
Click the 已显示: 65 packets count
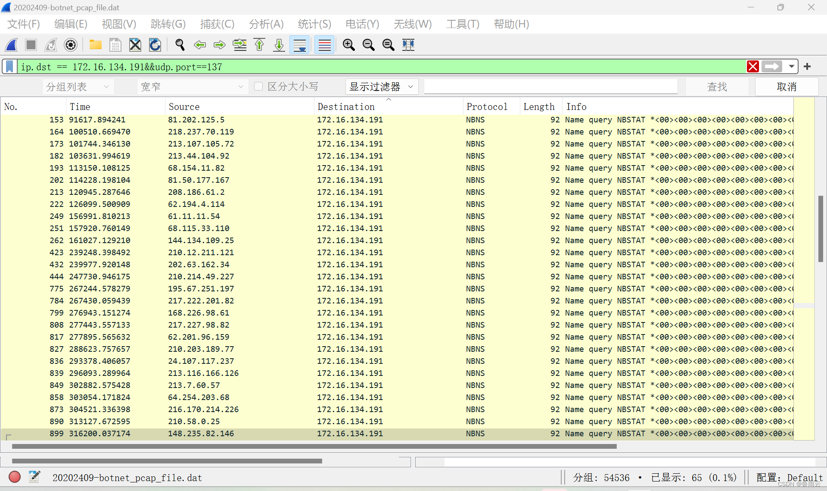coord(693,478)
